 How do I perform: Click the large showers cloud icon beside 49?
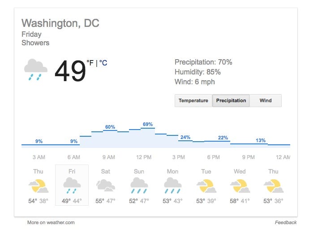tap(36, 69)
